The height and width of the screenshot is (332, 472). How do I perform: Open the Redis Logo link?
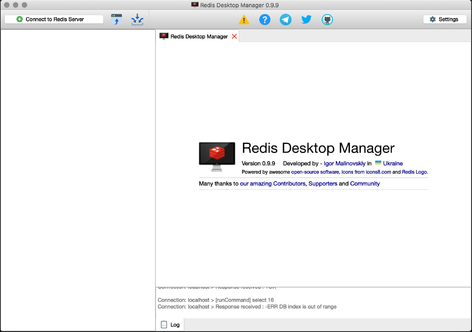click(414, 172)
